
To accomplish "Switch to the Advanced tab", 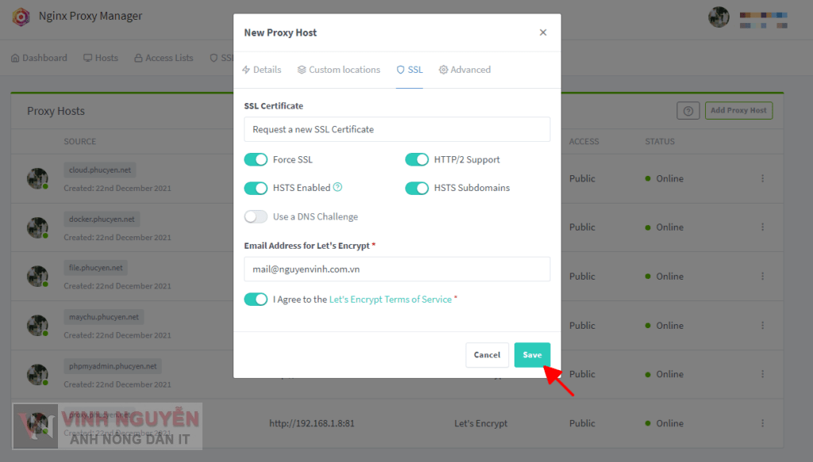I will 465,70.
